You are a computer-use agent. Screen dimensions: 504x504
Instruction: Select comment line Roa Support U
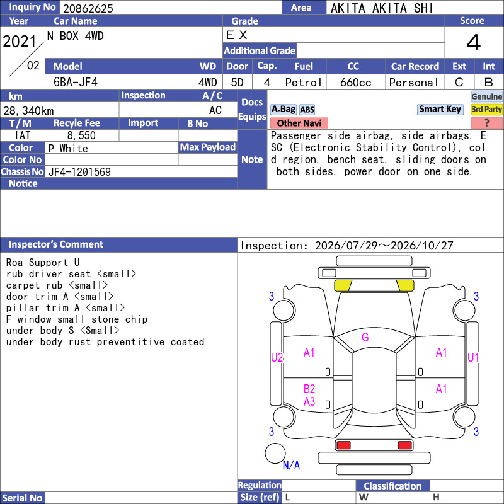pyautogui.click(x=43, y=262)
